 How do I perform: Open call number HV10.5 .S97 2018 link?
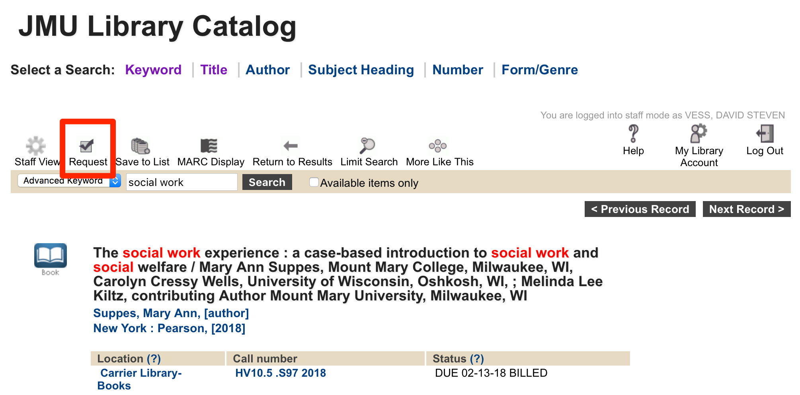click(280, 373)
